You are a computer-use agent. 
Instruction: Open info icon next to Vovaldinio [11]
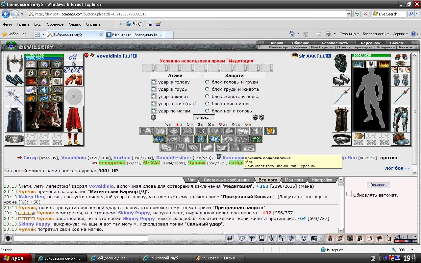tap(135, 56)
